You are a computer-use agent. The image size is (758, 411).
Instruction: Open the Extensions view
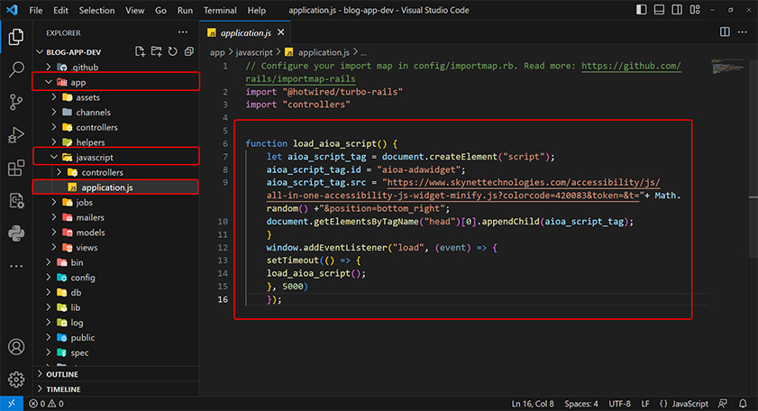click(x=16, y=168)
